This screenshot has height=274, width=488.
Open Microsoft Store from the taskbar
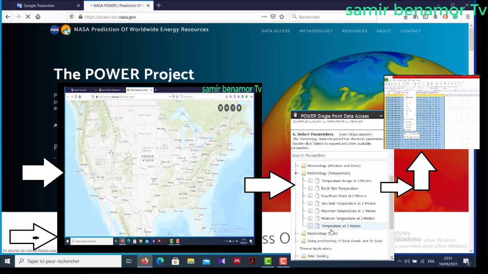tap(175, 261)
